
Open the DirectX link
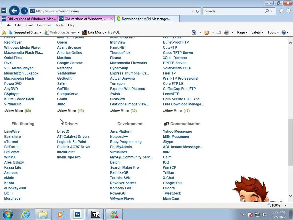point(63,131)
